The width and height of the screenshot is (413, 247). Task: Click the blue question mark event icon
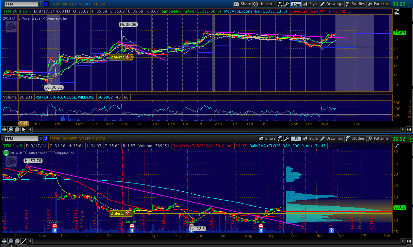tap(331, 230)
